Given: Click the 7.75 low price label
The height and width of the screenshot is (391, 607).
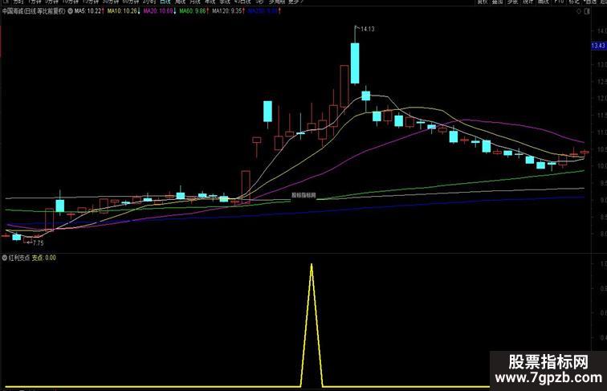Looking at the screenshot, I should pos(39,243).
